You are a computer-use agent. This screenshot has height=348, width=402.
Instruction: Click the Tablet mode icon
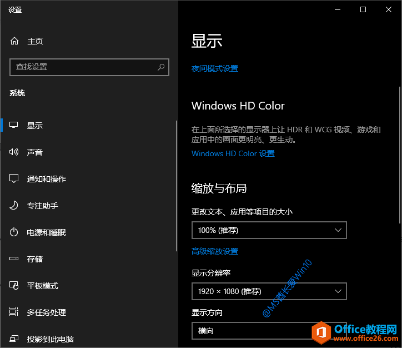pyautogui.click(x=14, y=285)
